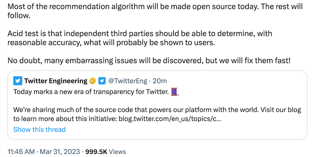Image resolution: width=314 pixels, height=157 pixels.
Task: Click the 11:46 AM post time
Action: pyautogui.click(x=20, y=151)
